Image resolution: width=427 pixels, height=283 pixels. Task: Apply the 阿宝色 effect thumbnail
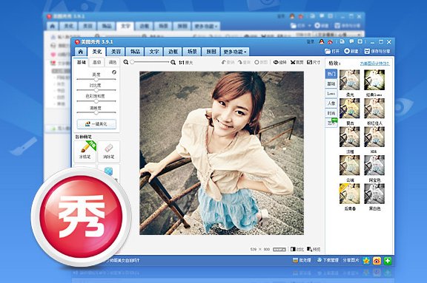click(374, 166)
